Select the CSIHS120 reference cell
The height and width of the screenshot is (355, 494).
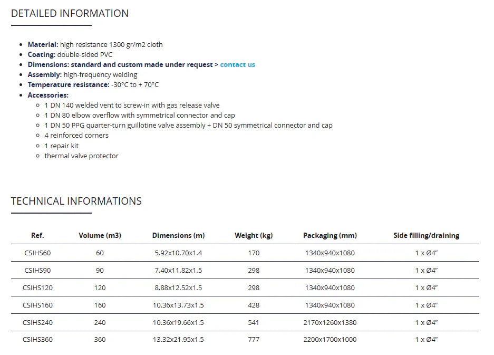tap(37, 287)
